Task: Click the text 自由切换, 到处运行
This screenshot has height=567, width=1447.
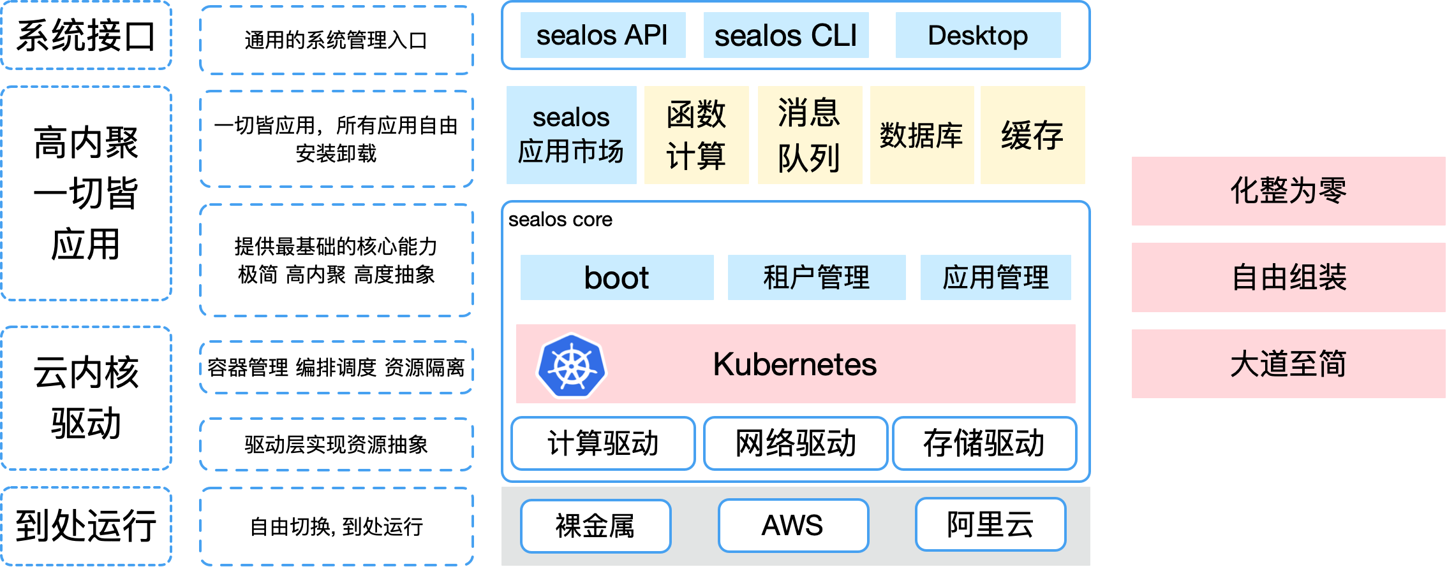Action: (336, 526)
